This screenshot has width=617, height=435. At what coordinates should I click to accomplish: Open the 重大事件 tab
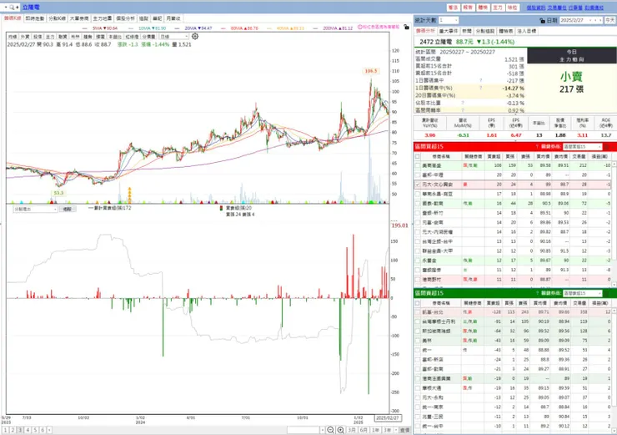(449, 31)
